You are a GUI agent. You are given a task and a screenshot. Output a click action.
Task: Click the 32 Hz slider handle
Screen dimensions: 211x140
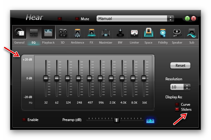46,78
